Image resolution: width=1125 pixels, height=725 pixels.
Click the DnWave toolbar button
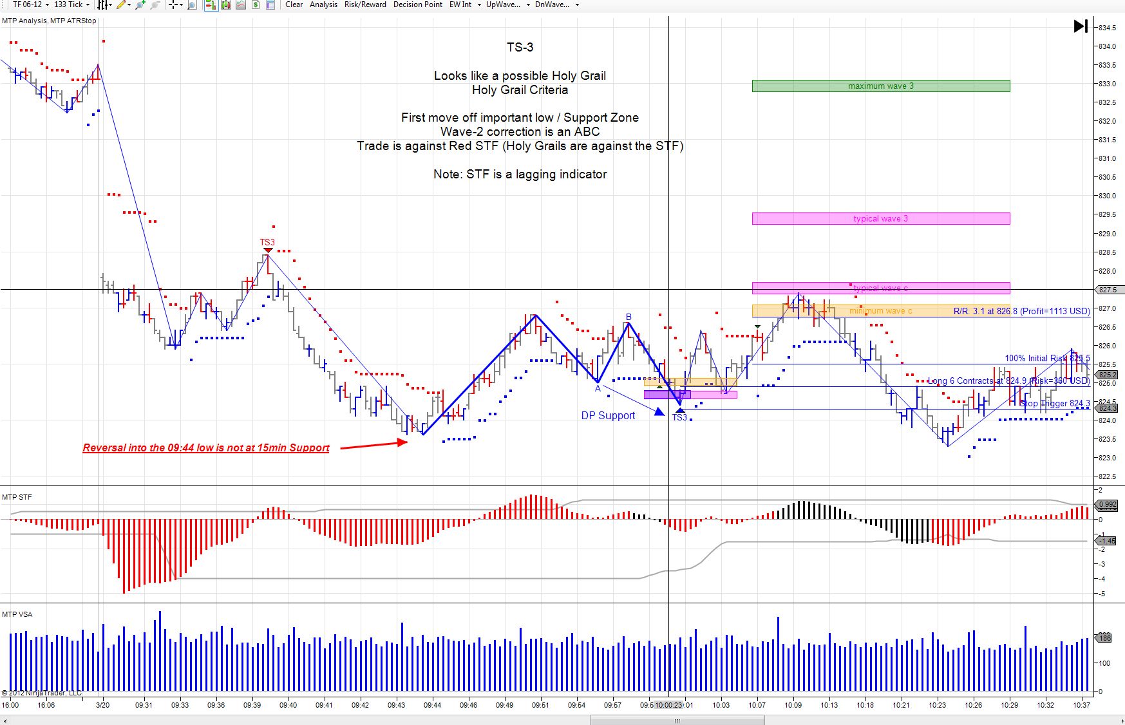click(553, 5)
